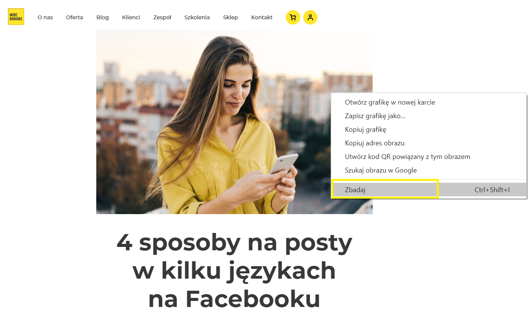Click the More Bananas logo
The width and height of the screenshot is (532, 313).
[16, 17]
